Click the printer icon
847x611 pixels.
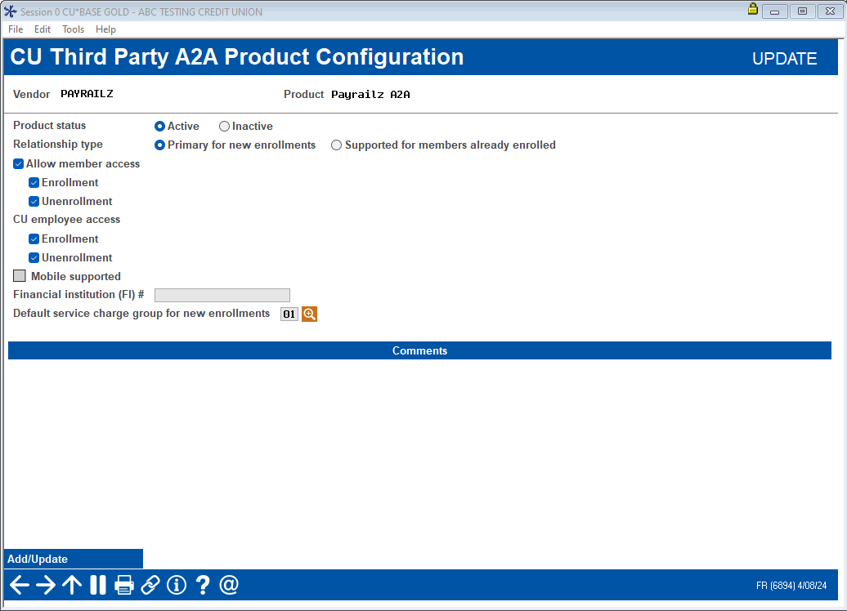coord(124,585)
